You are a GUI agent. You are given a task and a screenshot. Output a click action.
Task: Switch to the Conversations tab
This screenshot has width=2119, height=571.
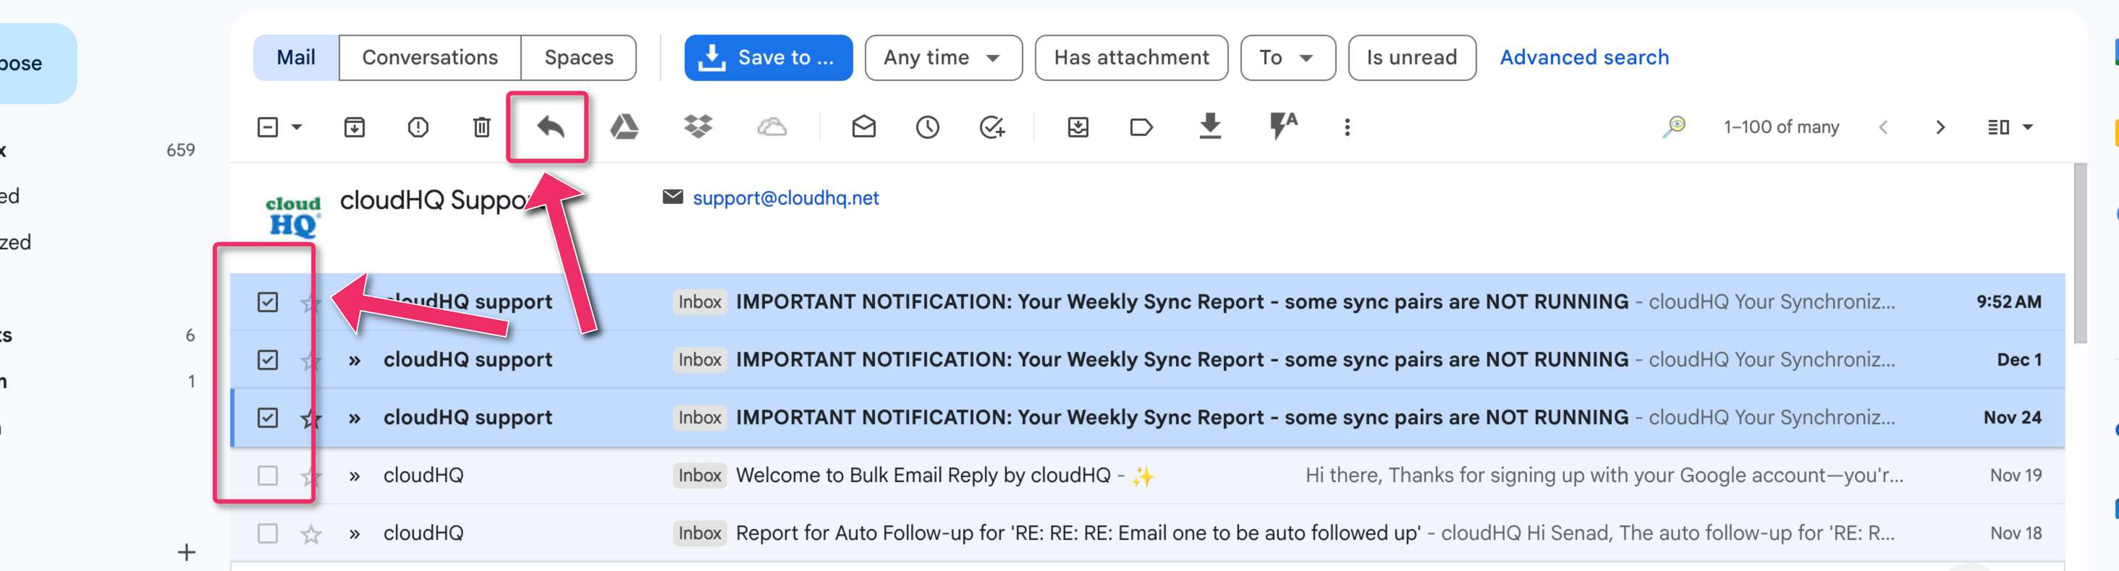coord(429,58)
